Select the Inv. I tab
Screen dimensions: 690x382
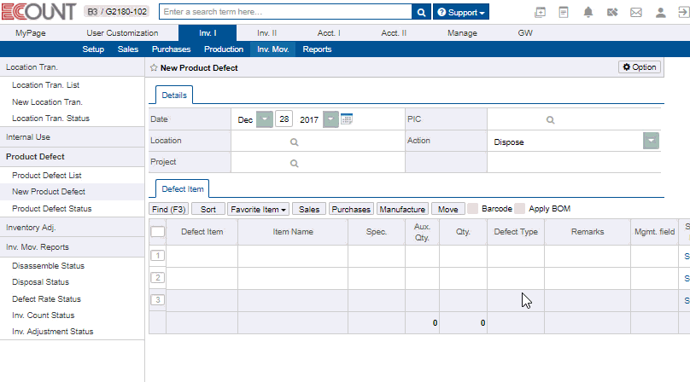coord(208,33)
